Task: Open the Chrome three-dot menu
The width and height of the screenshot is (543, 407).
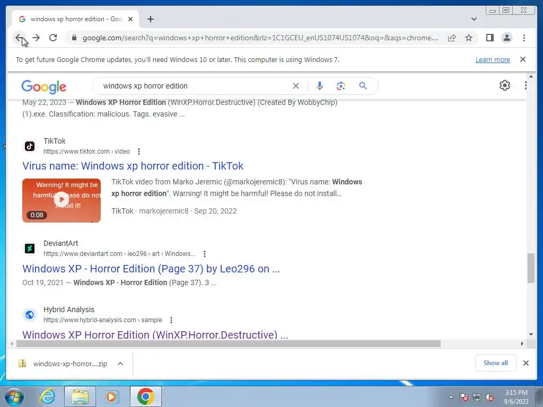Action: point(524,38)
